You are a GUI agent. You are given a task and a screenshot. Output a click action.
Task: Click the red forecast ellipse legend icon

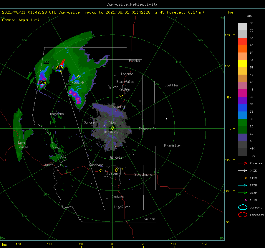click(243, 215)
